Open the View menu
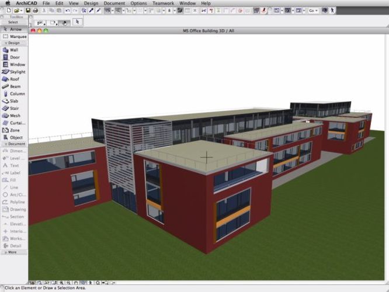Screen dimensions: 389x292 click(x=74, y=4)
